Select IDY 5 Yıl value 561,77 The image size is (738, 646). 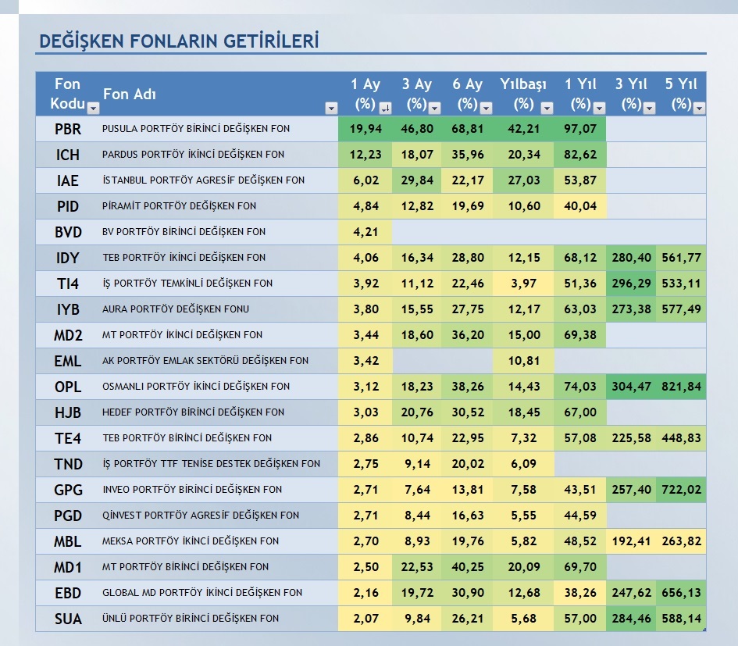(x=681, y=258)
